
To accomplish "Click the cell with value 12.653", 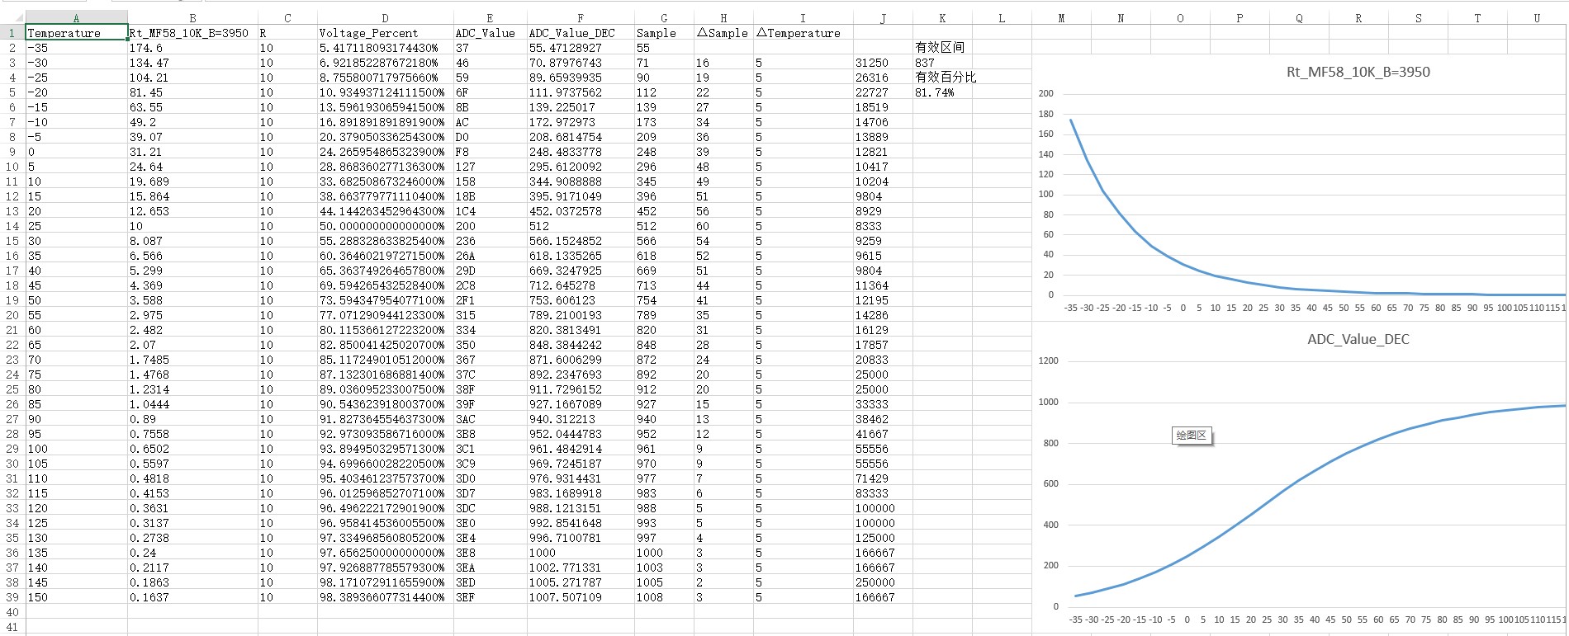I will (192, 211).
